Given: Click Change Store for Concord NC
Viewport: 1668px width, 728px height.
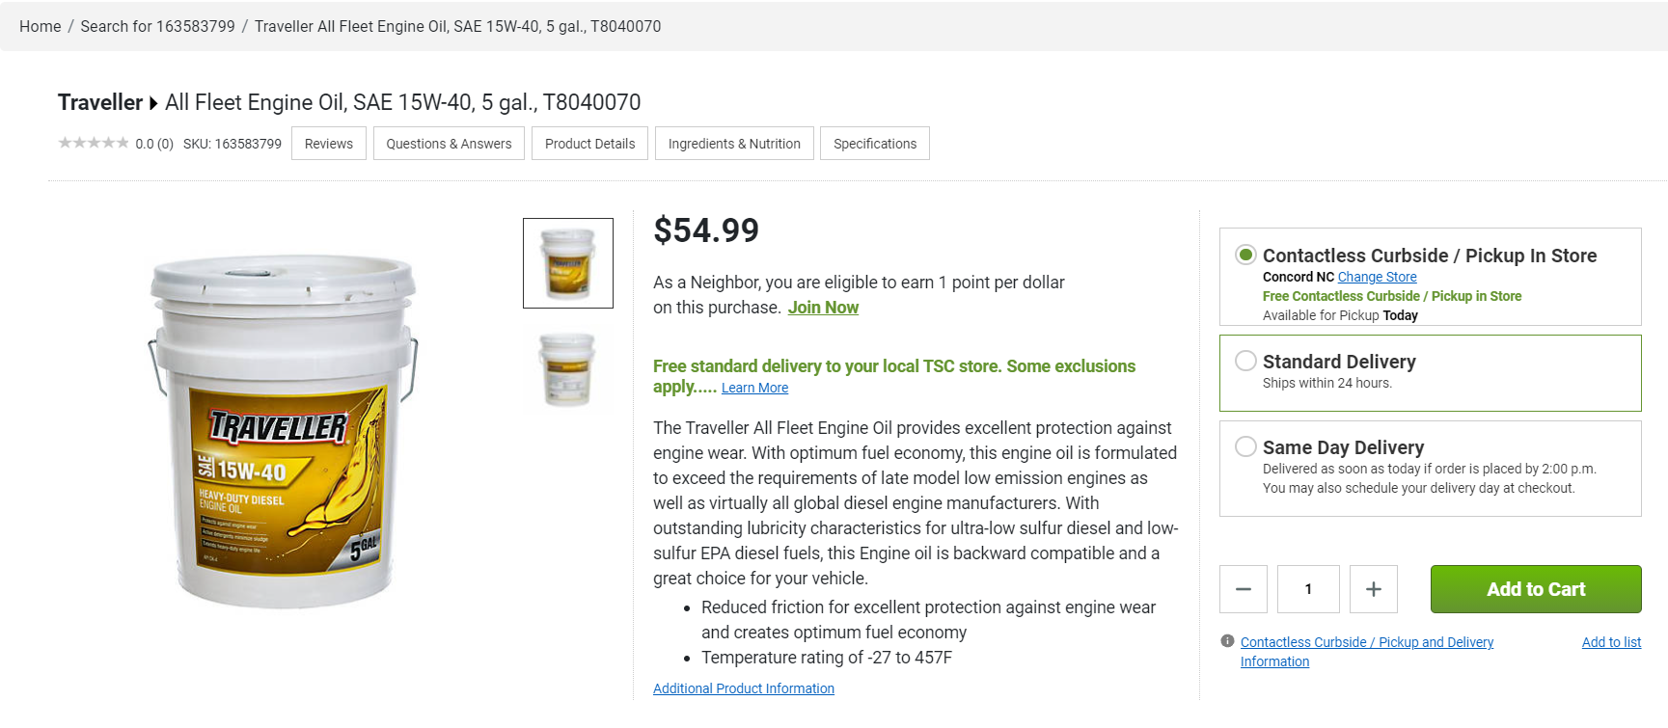Looking at the screenshot, I should pos(1377,277).
